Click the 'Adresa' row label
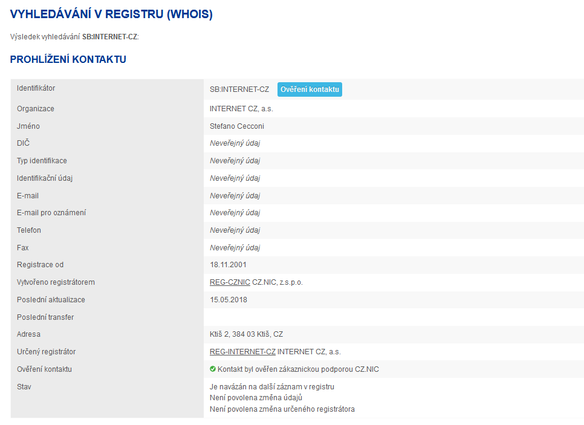Screen dimensions: 584x425 point(28,334)
